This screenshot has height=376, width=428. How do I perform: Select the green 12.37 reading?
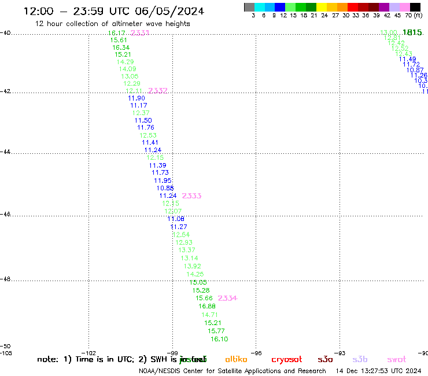coord(141,113)
